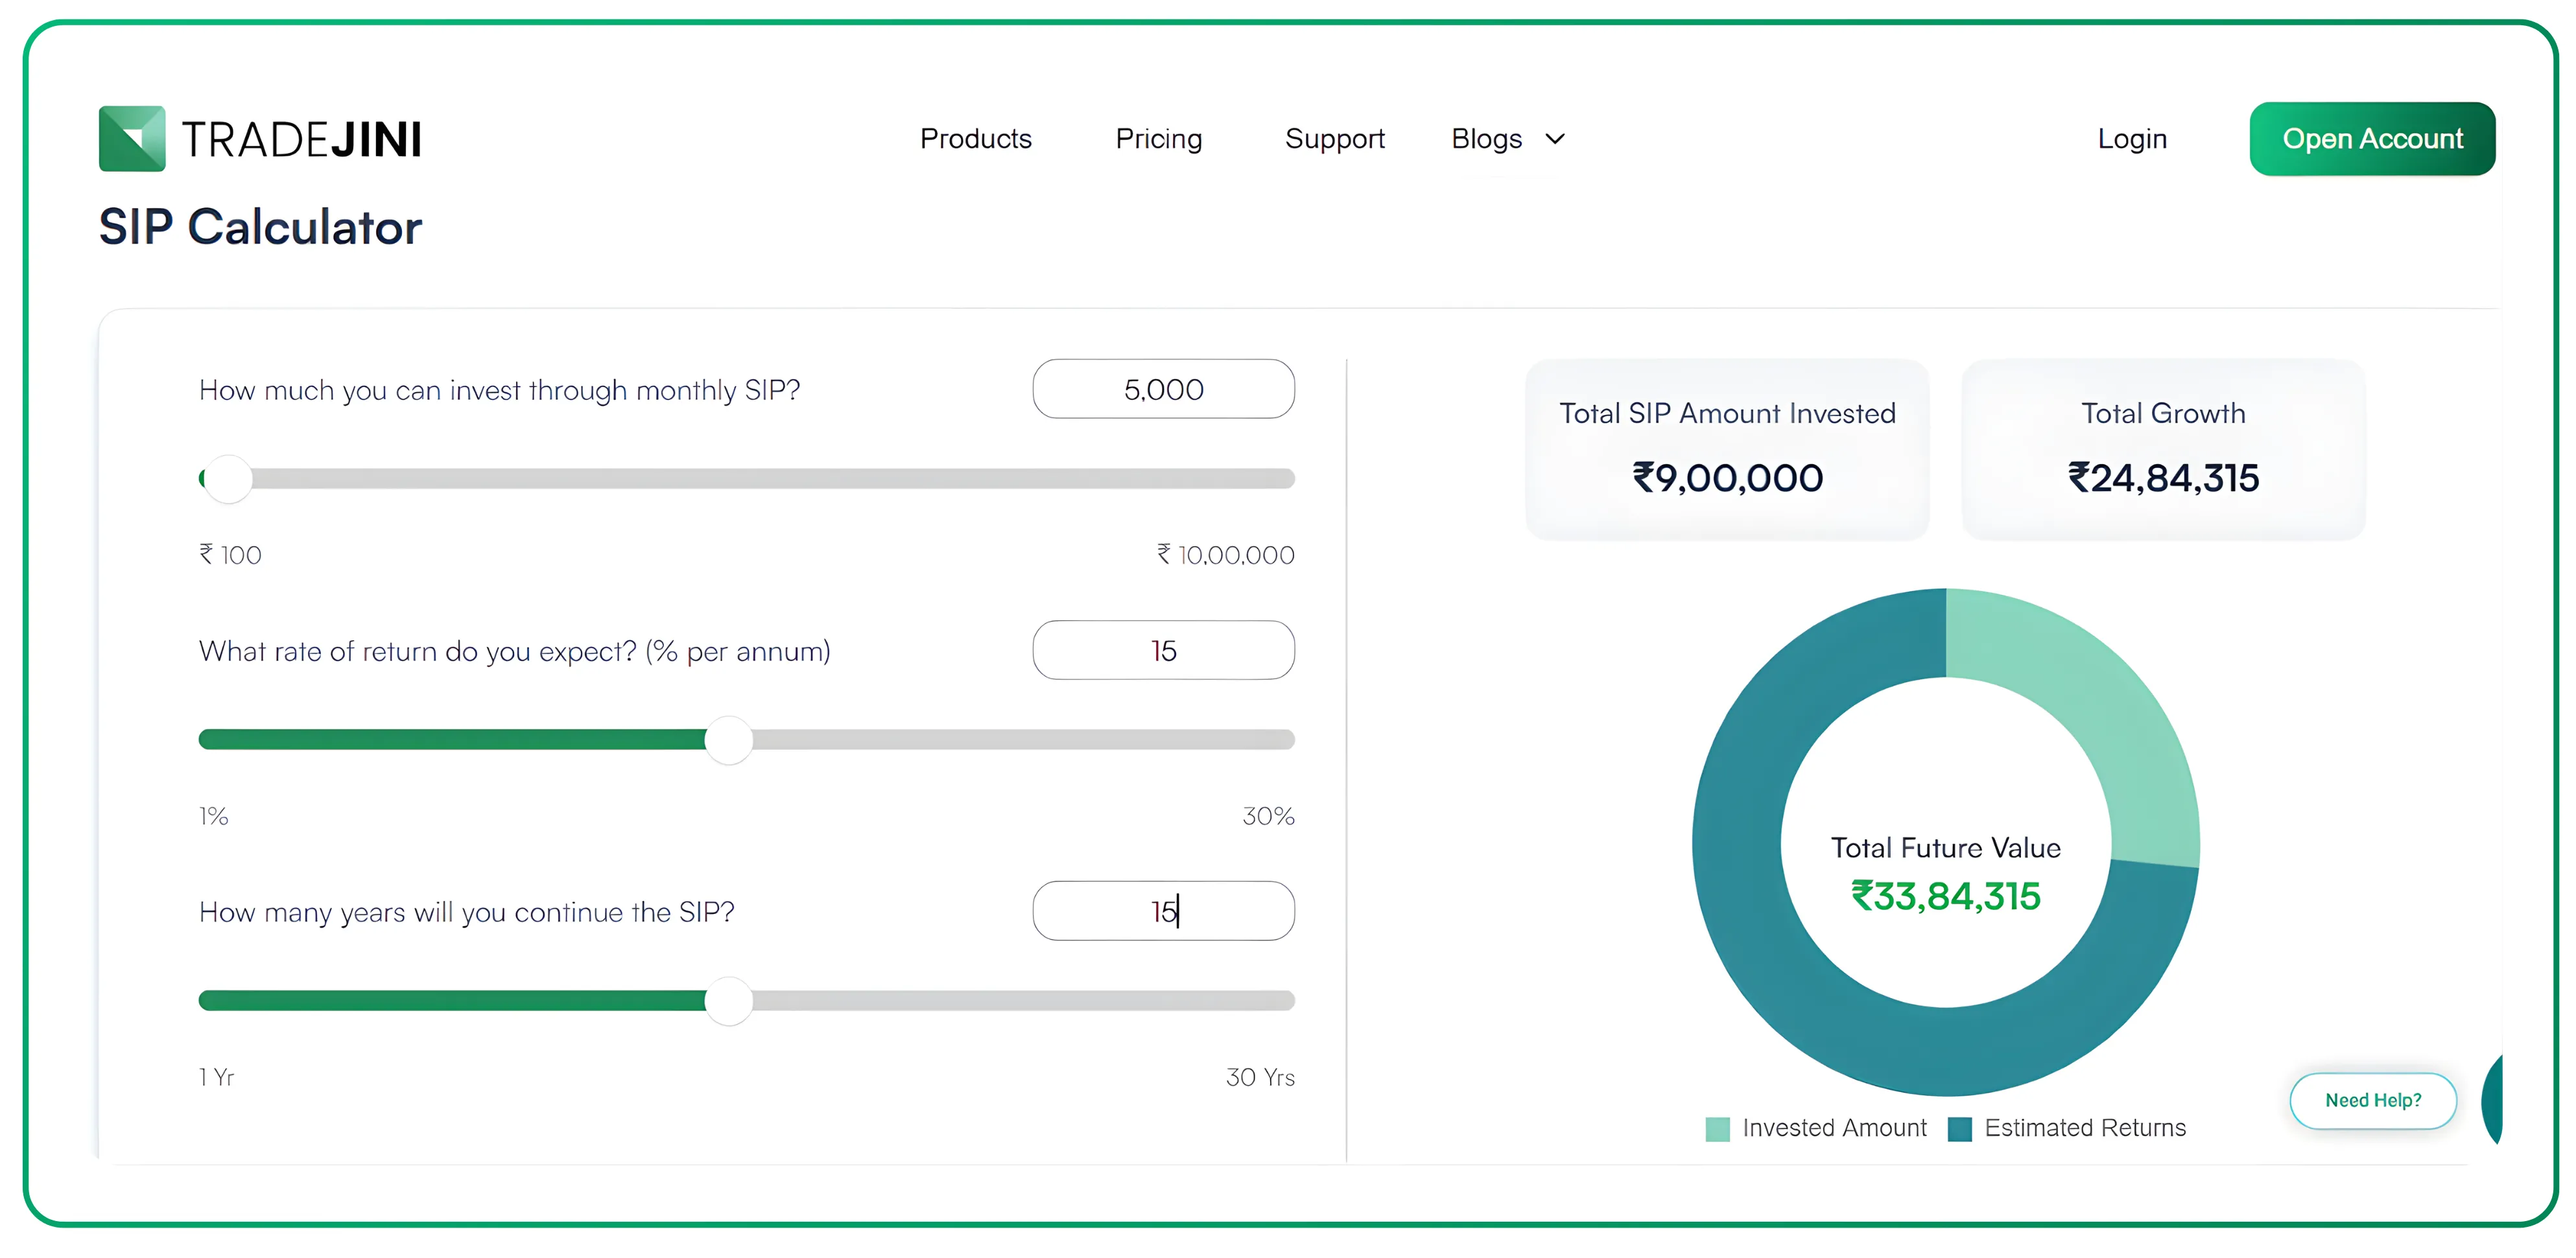Click the monthly SIP question text
Screen dimensions: 2576x1258
tap(499, 390)
